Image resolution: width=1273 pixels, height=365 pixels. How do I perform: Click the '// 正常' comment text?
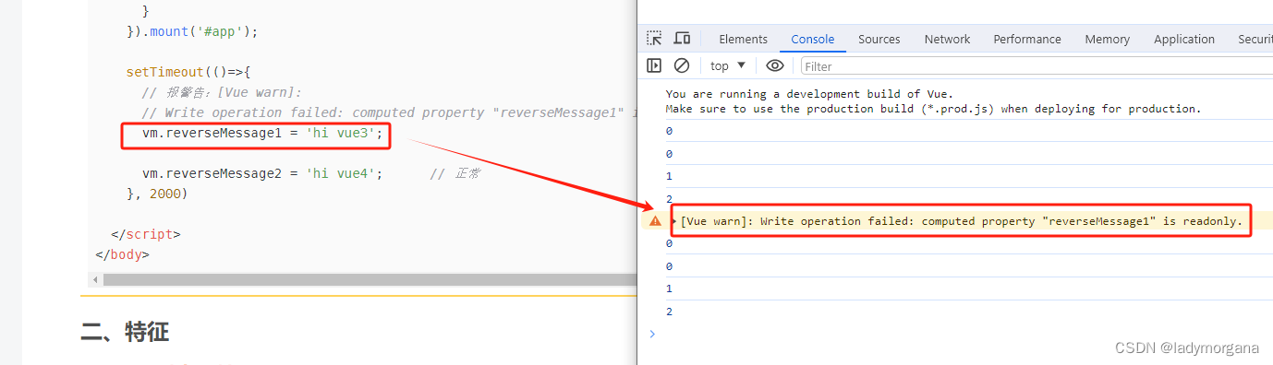tap(455, 173)
